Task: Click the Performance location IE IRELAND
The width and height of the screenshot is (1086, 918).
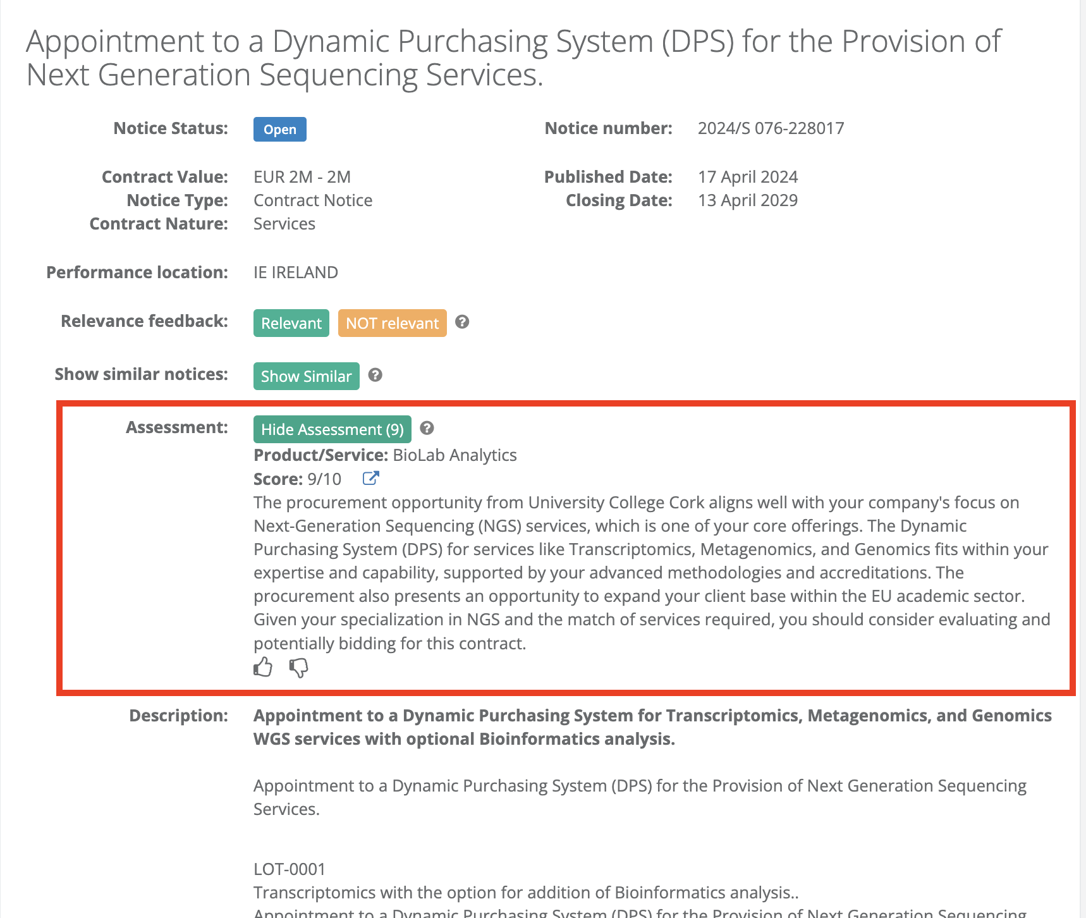Action: coord(295,272)
